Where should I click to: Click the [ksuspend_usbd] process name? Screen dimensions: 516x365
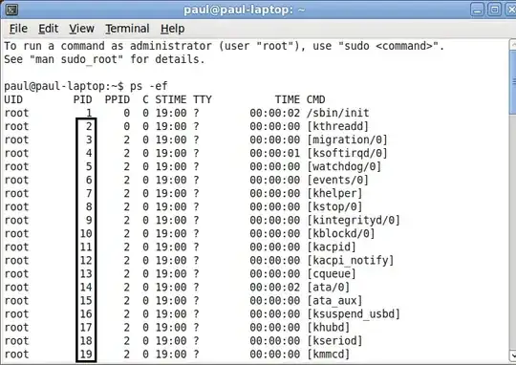pyautogui.click(x=354, y=314)
